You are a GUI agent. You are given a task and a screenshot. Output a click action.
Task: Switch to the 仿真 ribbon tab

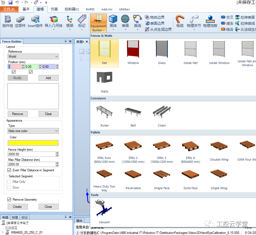tap(54, 9)
